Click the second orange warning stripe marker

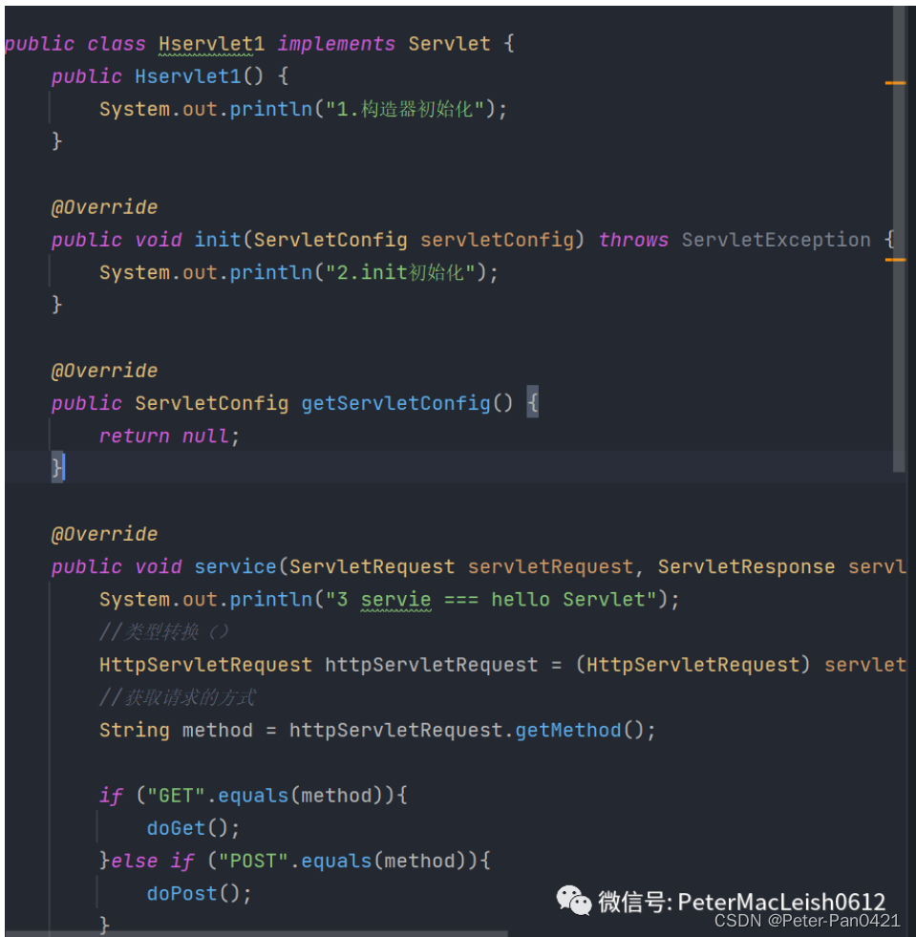click(x=895, y=260)
